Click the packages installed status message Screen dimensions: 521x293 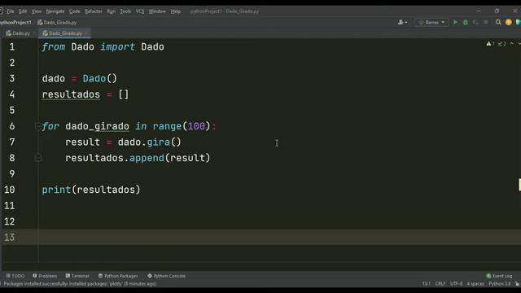(x=80, y=284)
